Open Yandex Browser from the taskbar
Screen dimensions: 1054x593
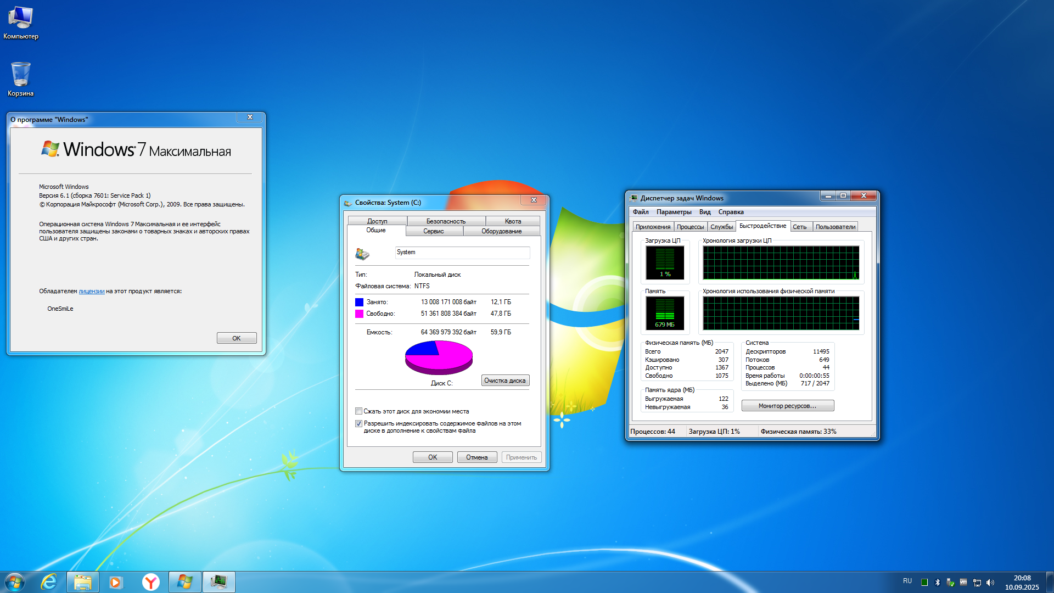pyautogui.click(x=151, y=581)
